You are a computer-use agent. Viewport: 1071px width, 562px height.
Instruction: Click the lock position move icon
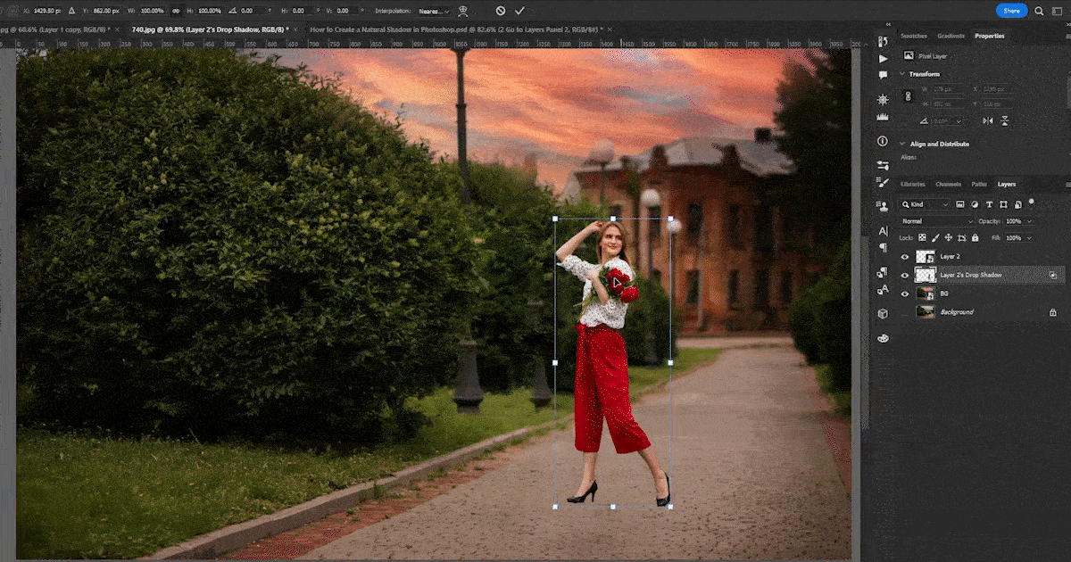click(x=948, y=238)
